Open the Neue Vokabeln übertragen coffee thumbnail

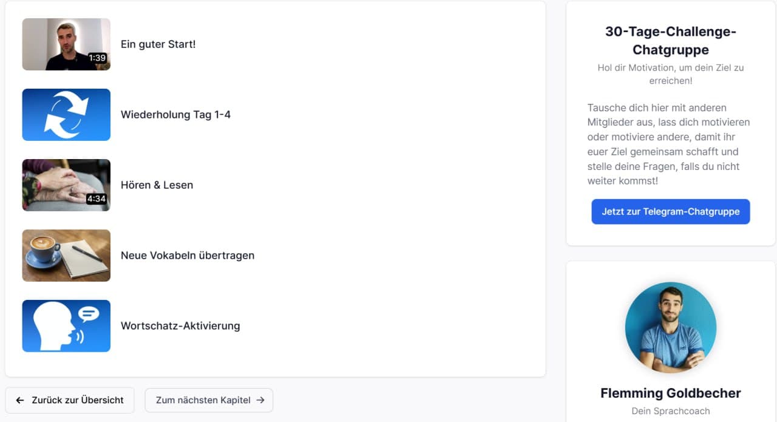click(x=66, y=255)
